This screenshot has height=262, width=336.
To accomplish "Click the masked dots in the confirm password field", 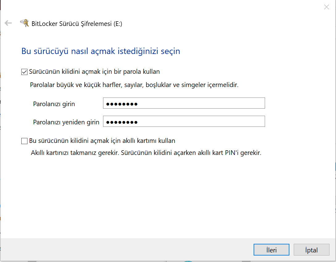I will (x=122, y=122).
